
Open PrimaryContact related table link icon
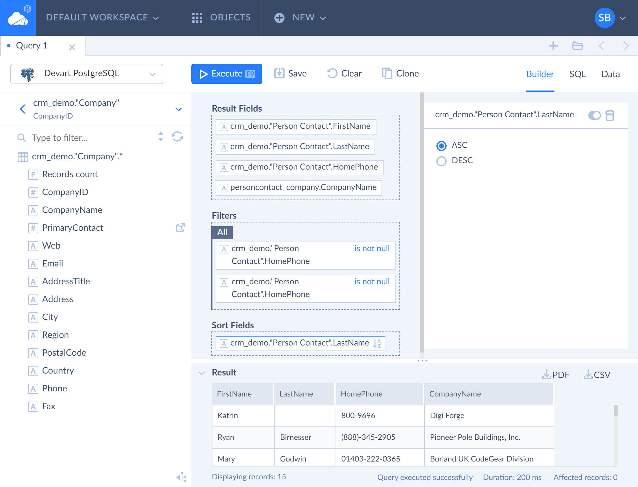[x=181, y=228]
